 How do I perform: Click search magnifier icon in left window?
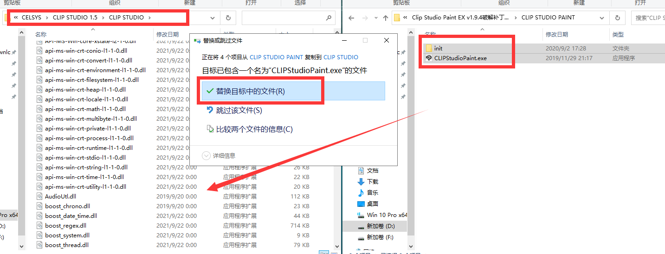328,18
